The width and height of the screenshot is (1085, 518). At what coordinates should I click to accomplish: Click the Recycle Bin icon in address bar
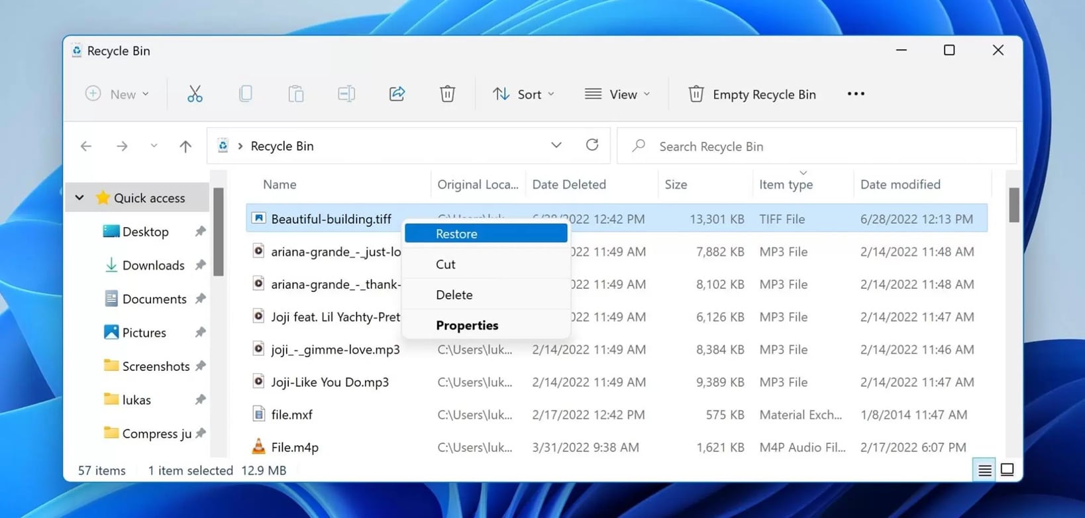pos(223,146)
